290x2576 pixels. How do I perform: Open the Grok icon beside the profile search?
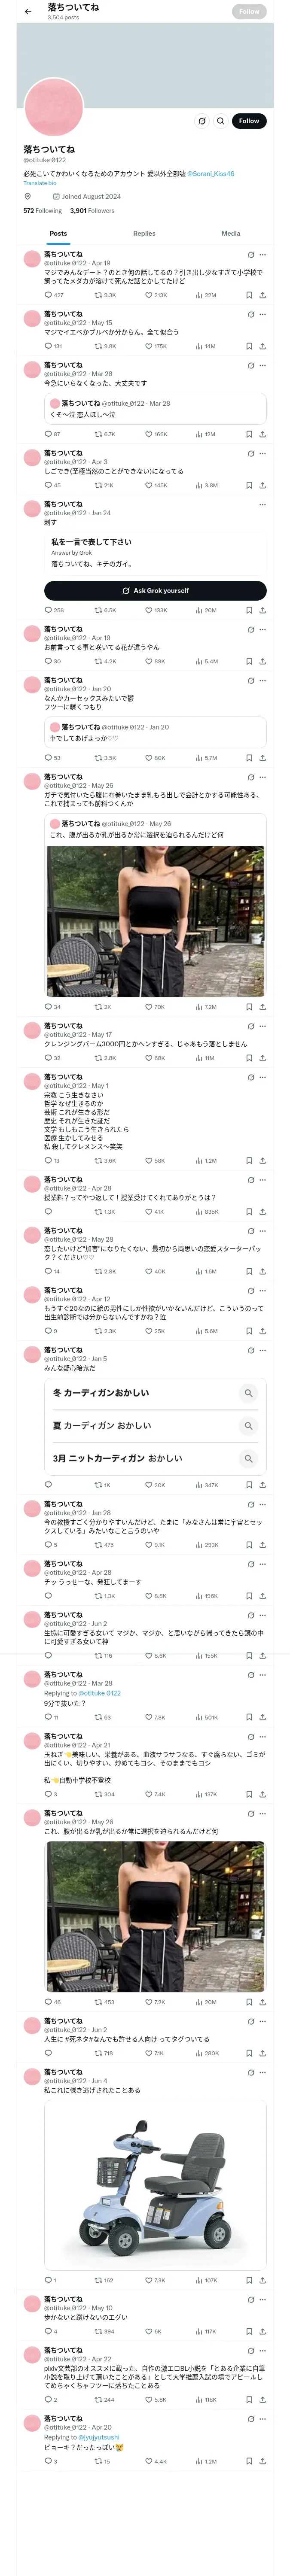202,121
